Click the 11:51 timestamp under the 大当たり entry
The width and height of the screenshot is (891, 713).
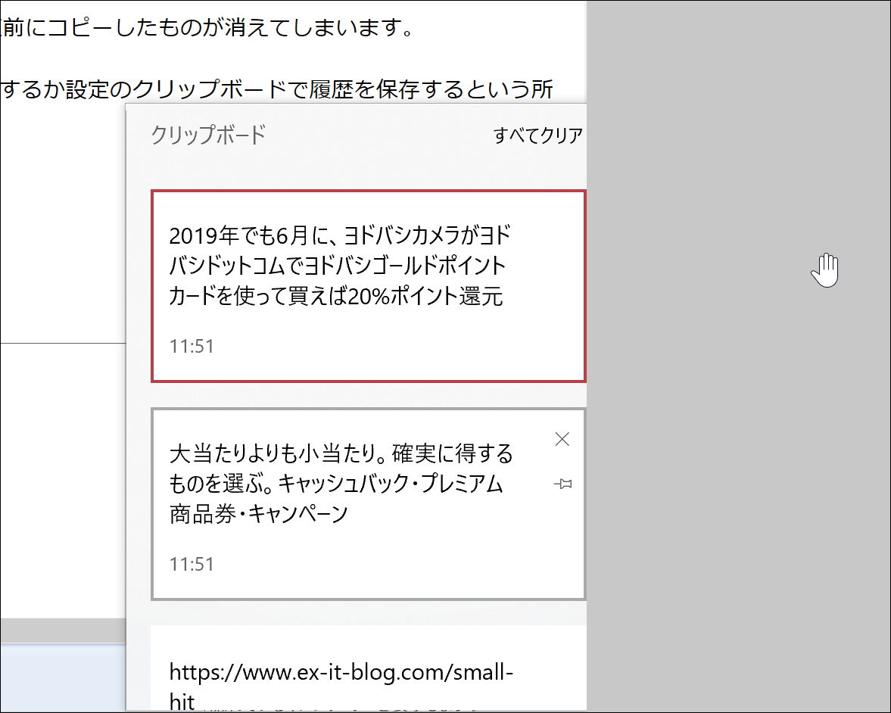click(192, 564)
